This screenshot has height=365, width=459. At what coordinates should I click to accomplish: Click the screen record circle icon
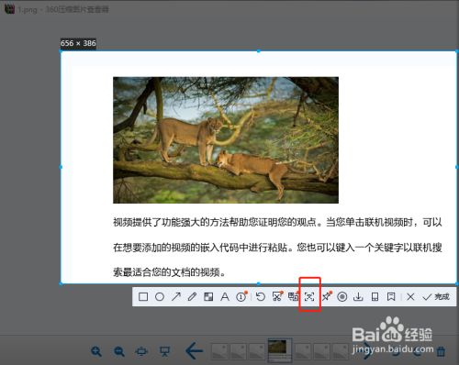(x=342, y=297)
